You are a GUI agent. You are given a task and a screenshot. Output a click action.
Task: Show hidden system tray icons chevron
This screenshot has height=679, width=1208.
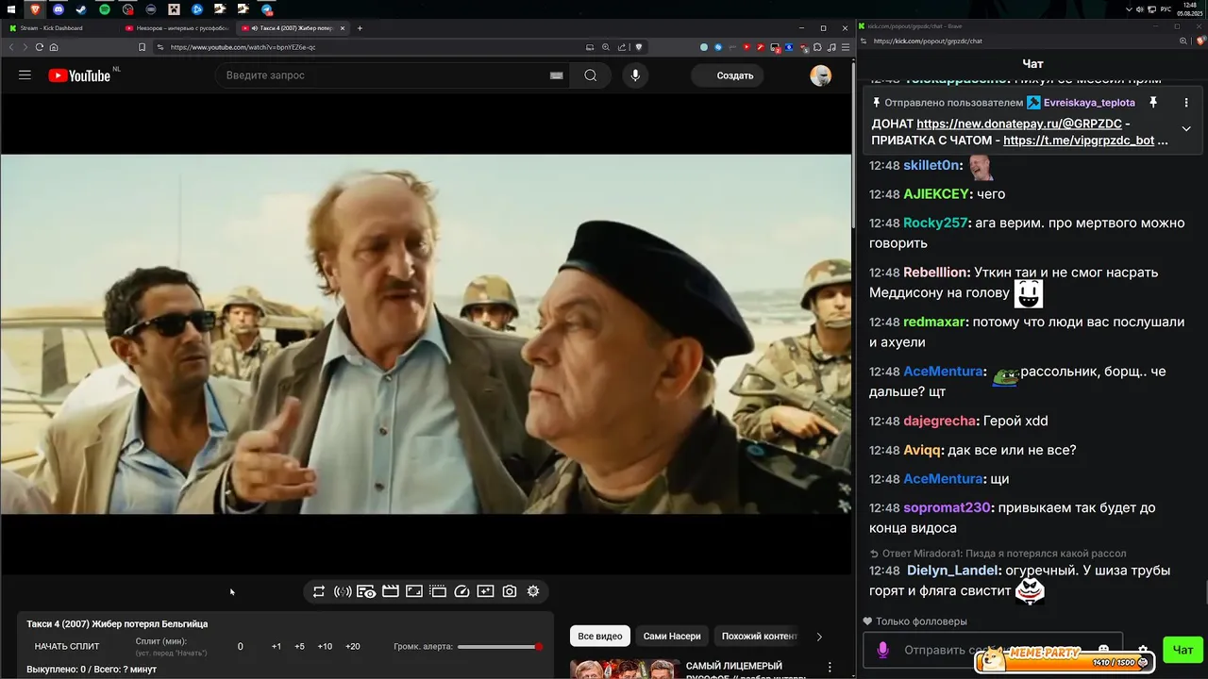1130,9
